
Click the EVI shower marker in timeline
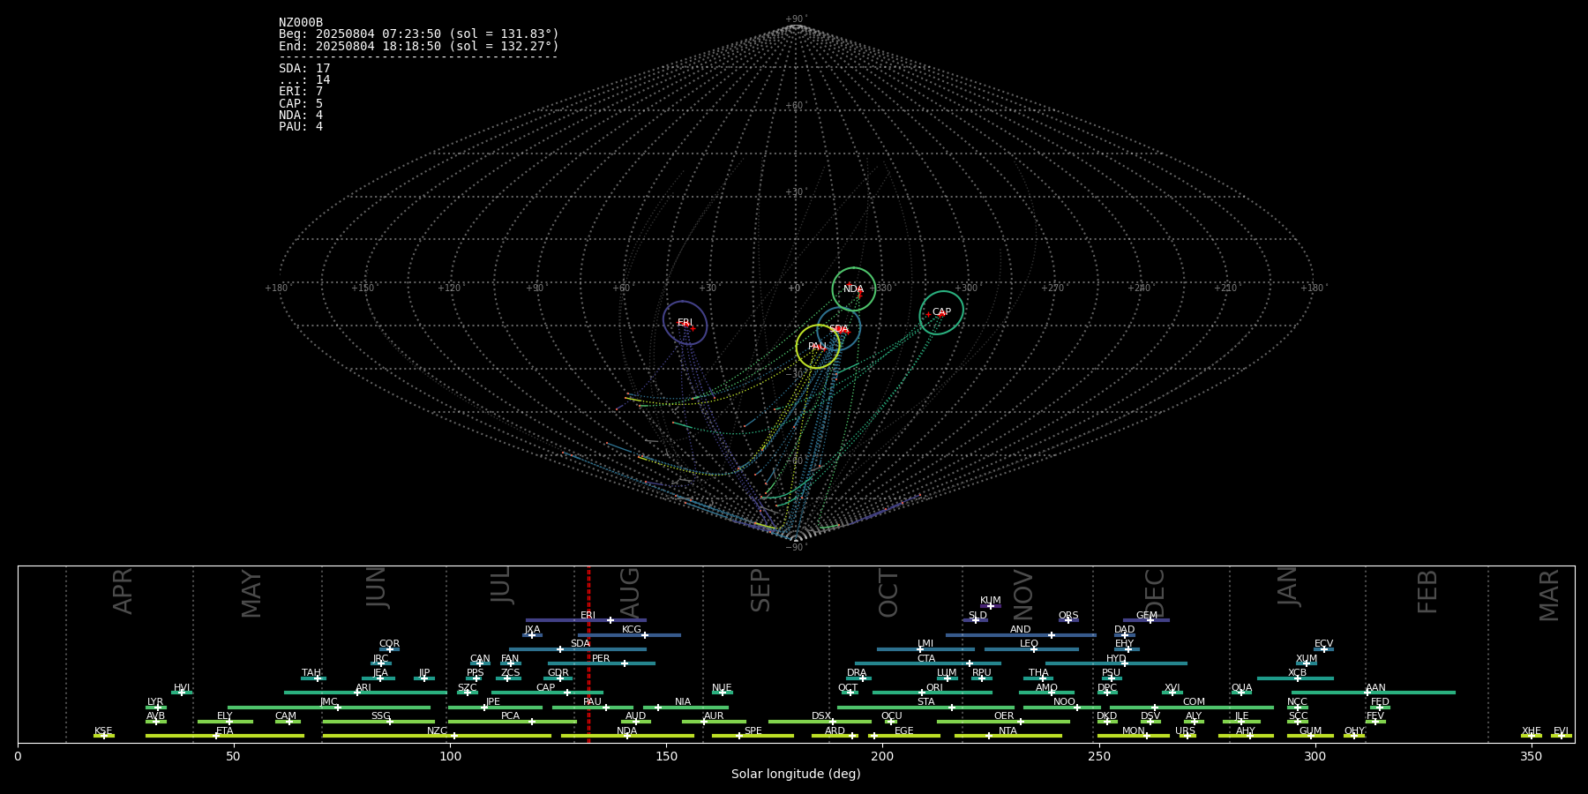point(1561,736)
